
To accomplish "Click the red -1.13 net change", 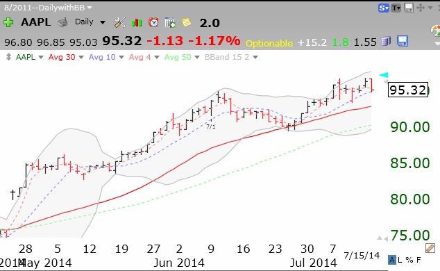I will (x=165, y=41).
